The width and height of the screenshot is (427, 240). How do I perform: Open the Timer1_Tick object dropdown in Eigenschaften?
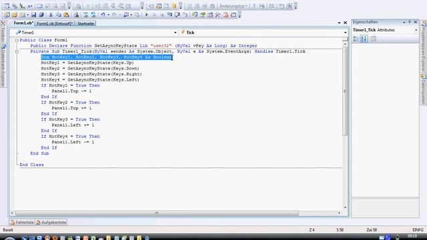coord(416,30)
